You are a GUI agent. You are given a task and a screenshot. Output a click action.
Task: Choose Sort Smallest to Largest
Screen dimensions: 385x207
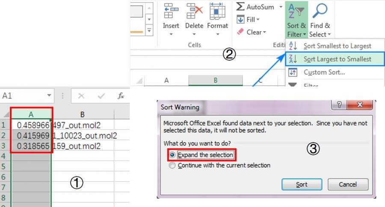pyautogui.click(x=337, y=46)
